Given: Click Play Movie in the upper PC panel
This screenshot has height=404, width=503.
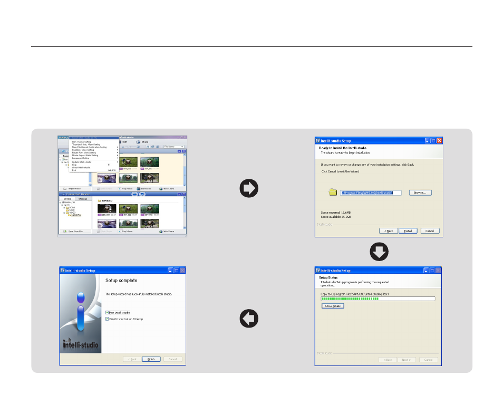Looking at the screenshot, I should coord(125,189).
